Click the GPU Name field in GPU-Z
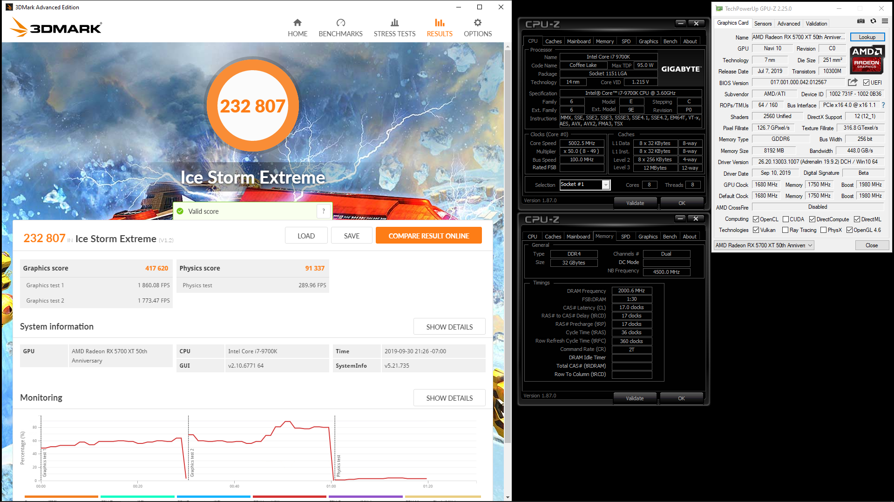The height and width of the screenshot is (502, 894). 799,37
